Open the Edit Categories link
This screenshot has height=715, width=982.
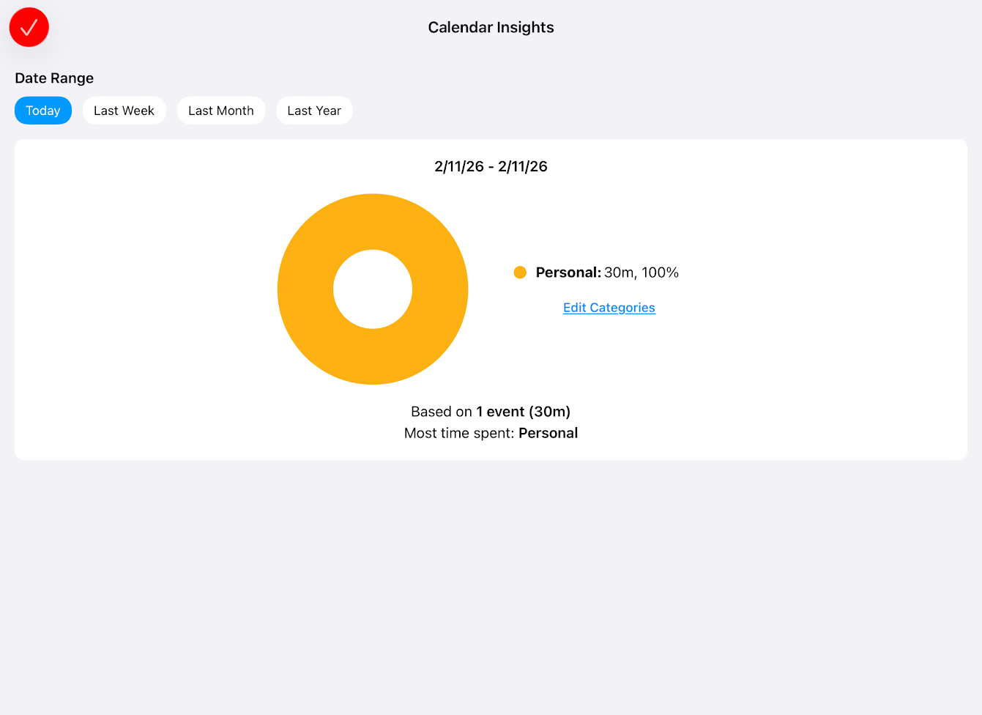point(609,308)
